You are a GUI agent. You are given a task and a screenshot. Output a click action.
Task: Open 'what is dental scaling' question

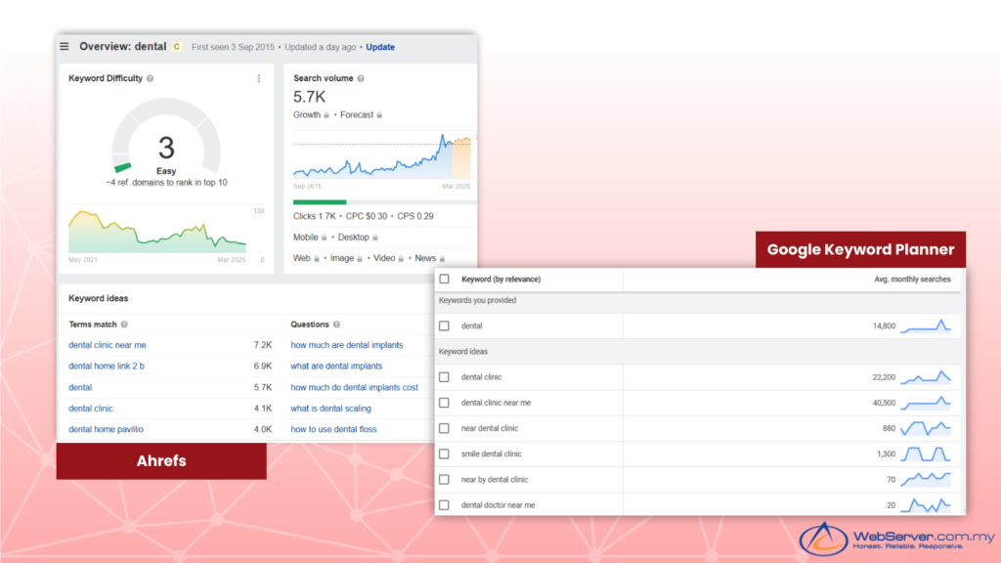[x=330, y=409]
